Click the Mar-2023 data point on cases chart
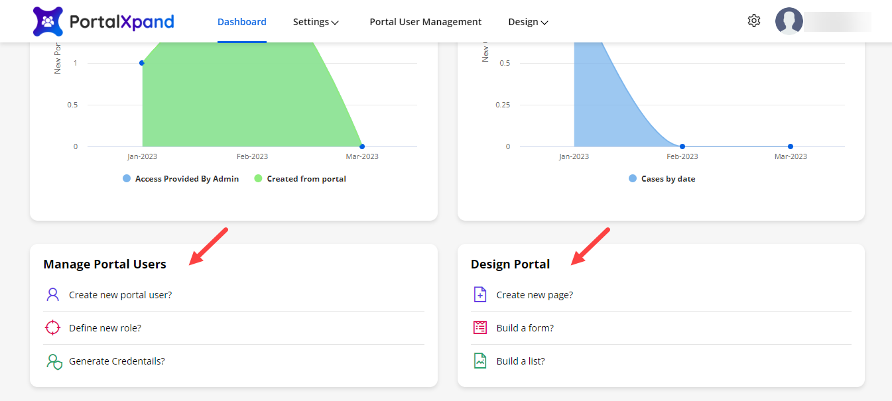892x401 pixels. (x=791, y=146)
